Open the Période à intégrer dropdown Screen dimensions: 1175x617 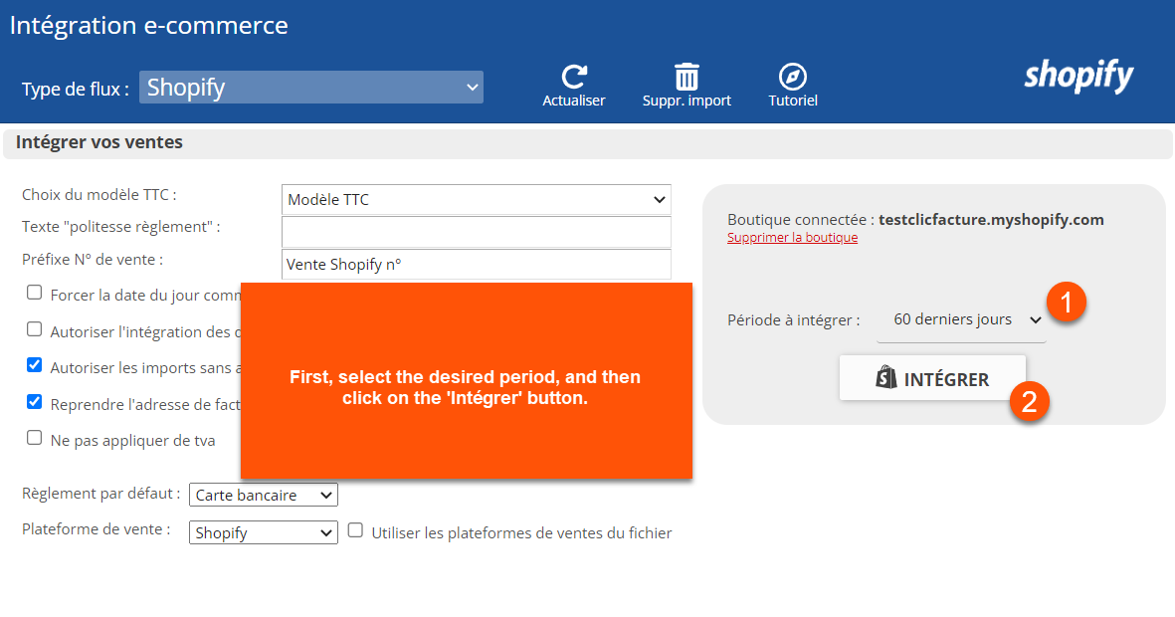[961, 320]
